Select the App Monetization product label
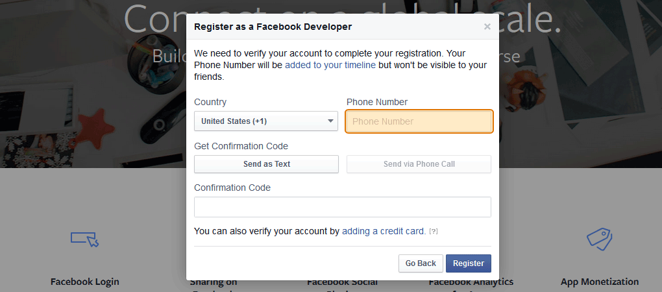 point(599,282)
